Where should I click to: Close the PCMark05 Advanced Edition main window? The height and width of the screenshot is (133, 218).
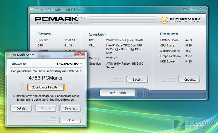click(x=201, y=9)
